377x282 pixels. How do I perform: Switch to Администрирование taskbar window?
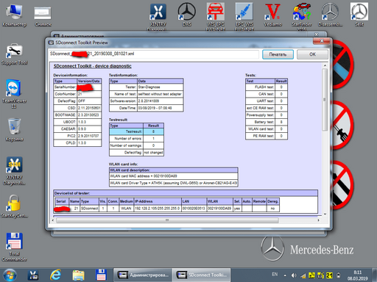[143, 275]
